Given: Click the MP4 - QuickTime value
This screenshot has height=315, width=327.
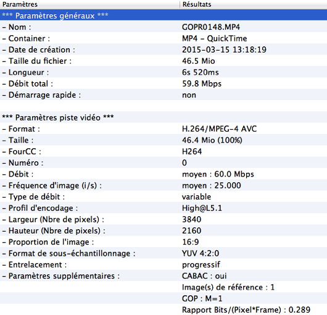Looking at the screenshot, I should pos(214,38).
